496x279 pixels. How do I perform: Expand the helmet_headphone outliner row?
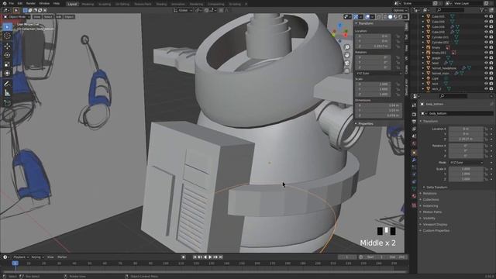click(423, 68)
